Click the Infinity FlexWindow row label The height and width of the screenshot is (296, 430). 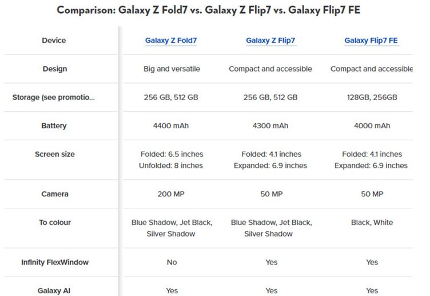coord(55,262)
